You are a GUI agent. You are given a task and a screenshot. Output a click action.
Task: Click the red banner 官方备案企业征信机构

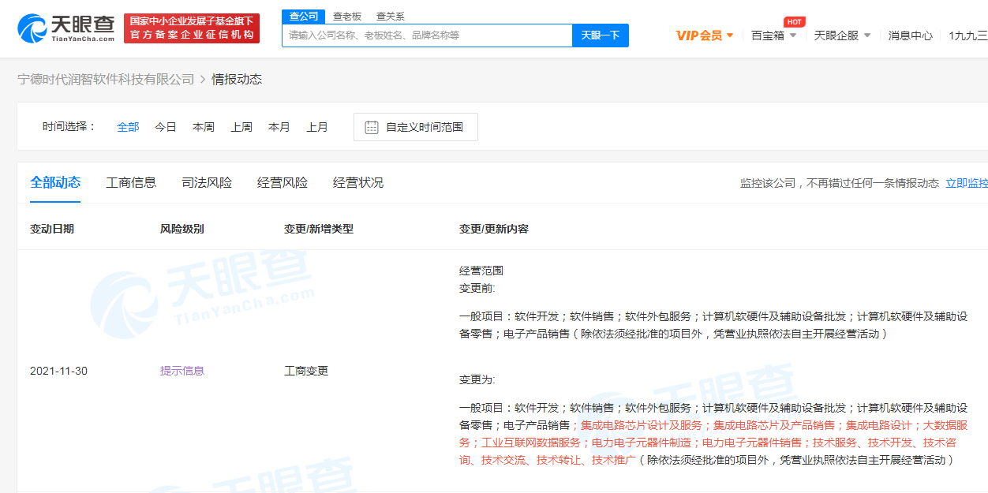click(x=192, y=28)
